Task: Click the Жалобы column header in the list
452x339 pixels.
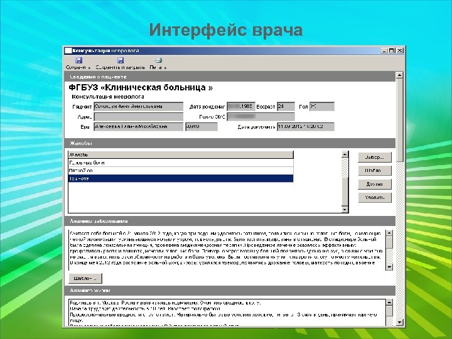Action: coord(181,155)
